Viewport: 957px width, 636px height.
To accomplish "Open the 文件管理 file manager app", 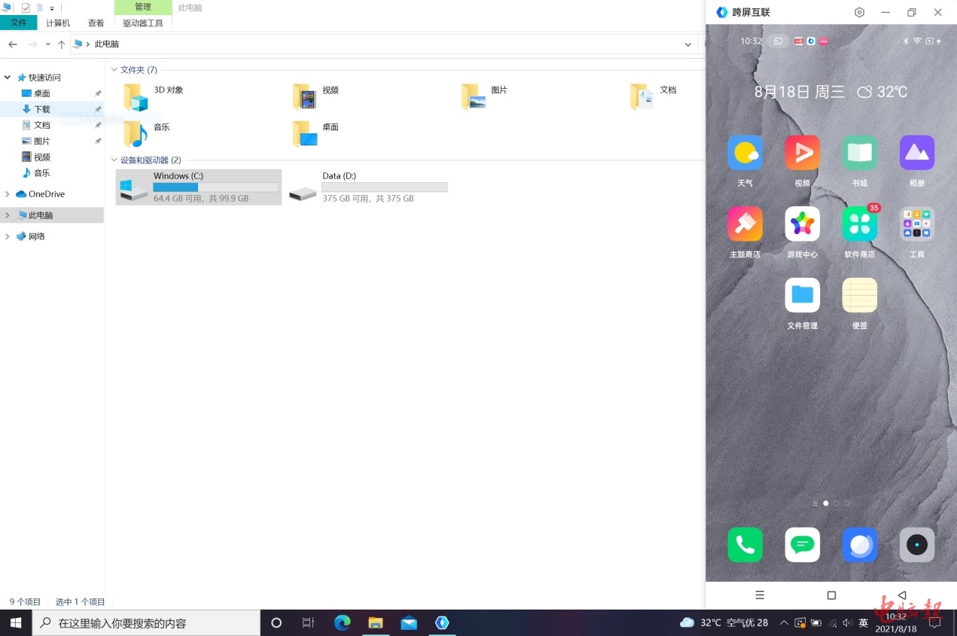I will 802,296.
